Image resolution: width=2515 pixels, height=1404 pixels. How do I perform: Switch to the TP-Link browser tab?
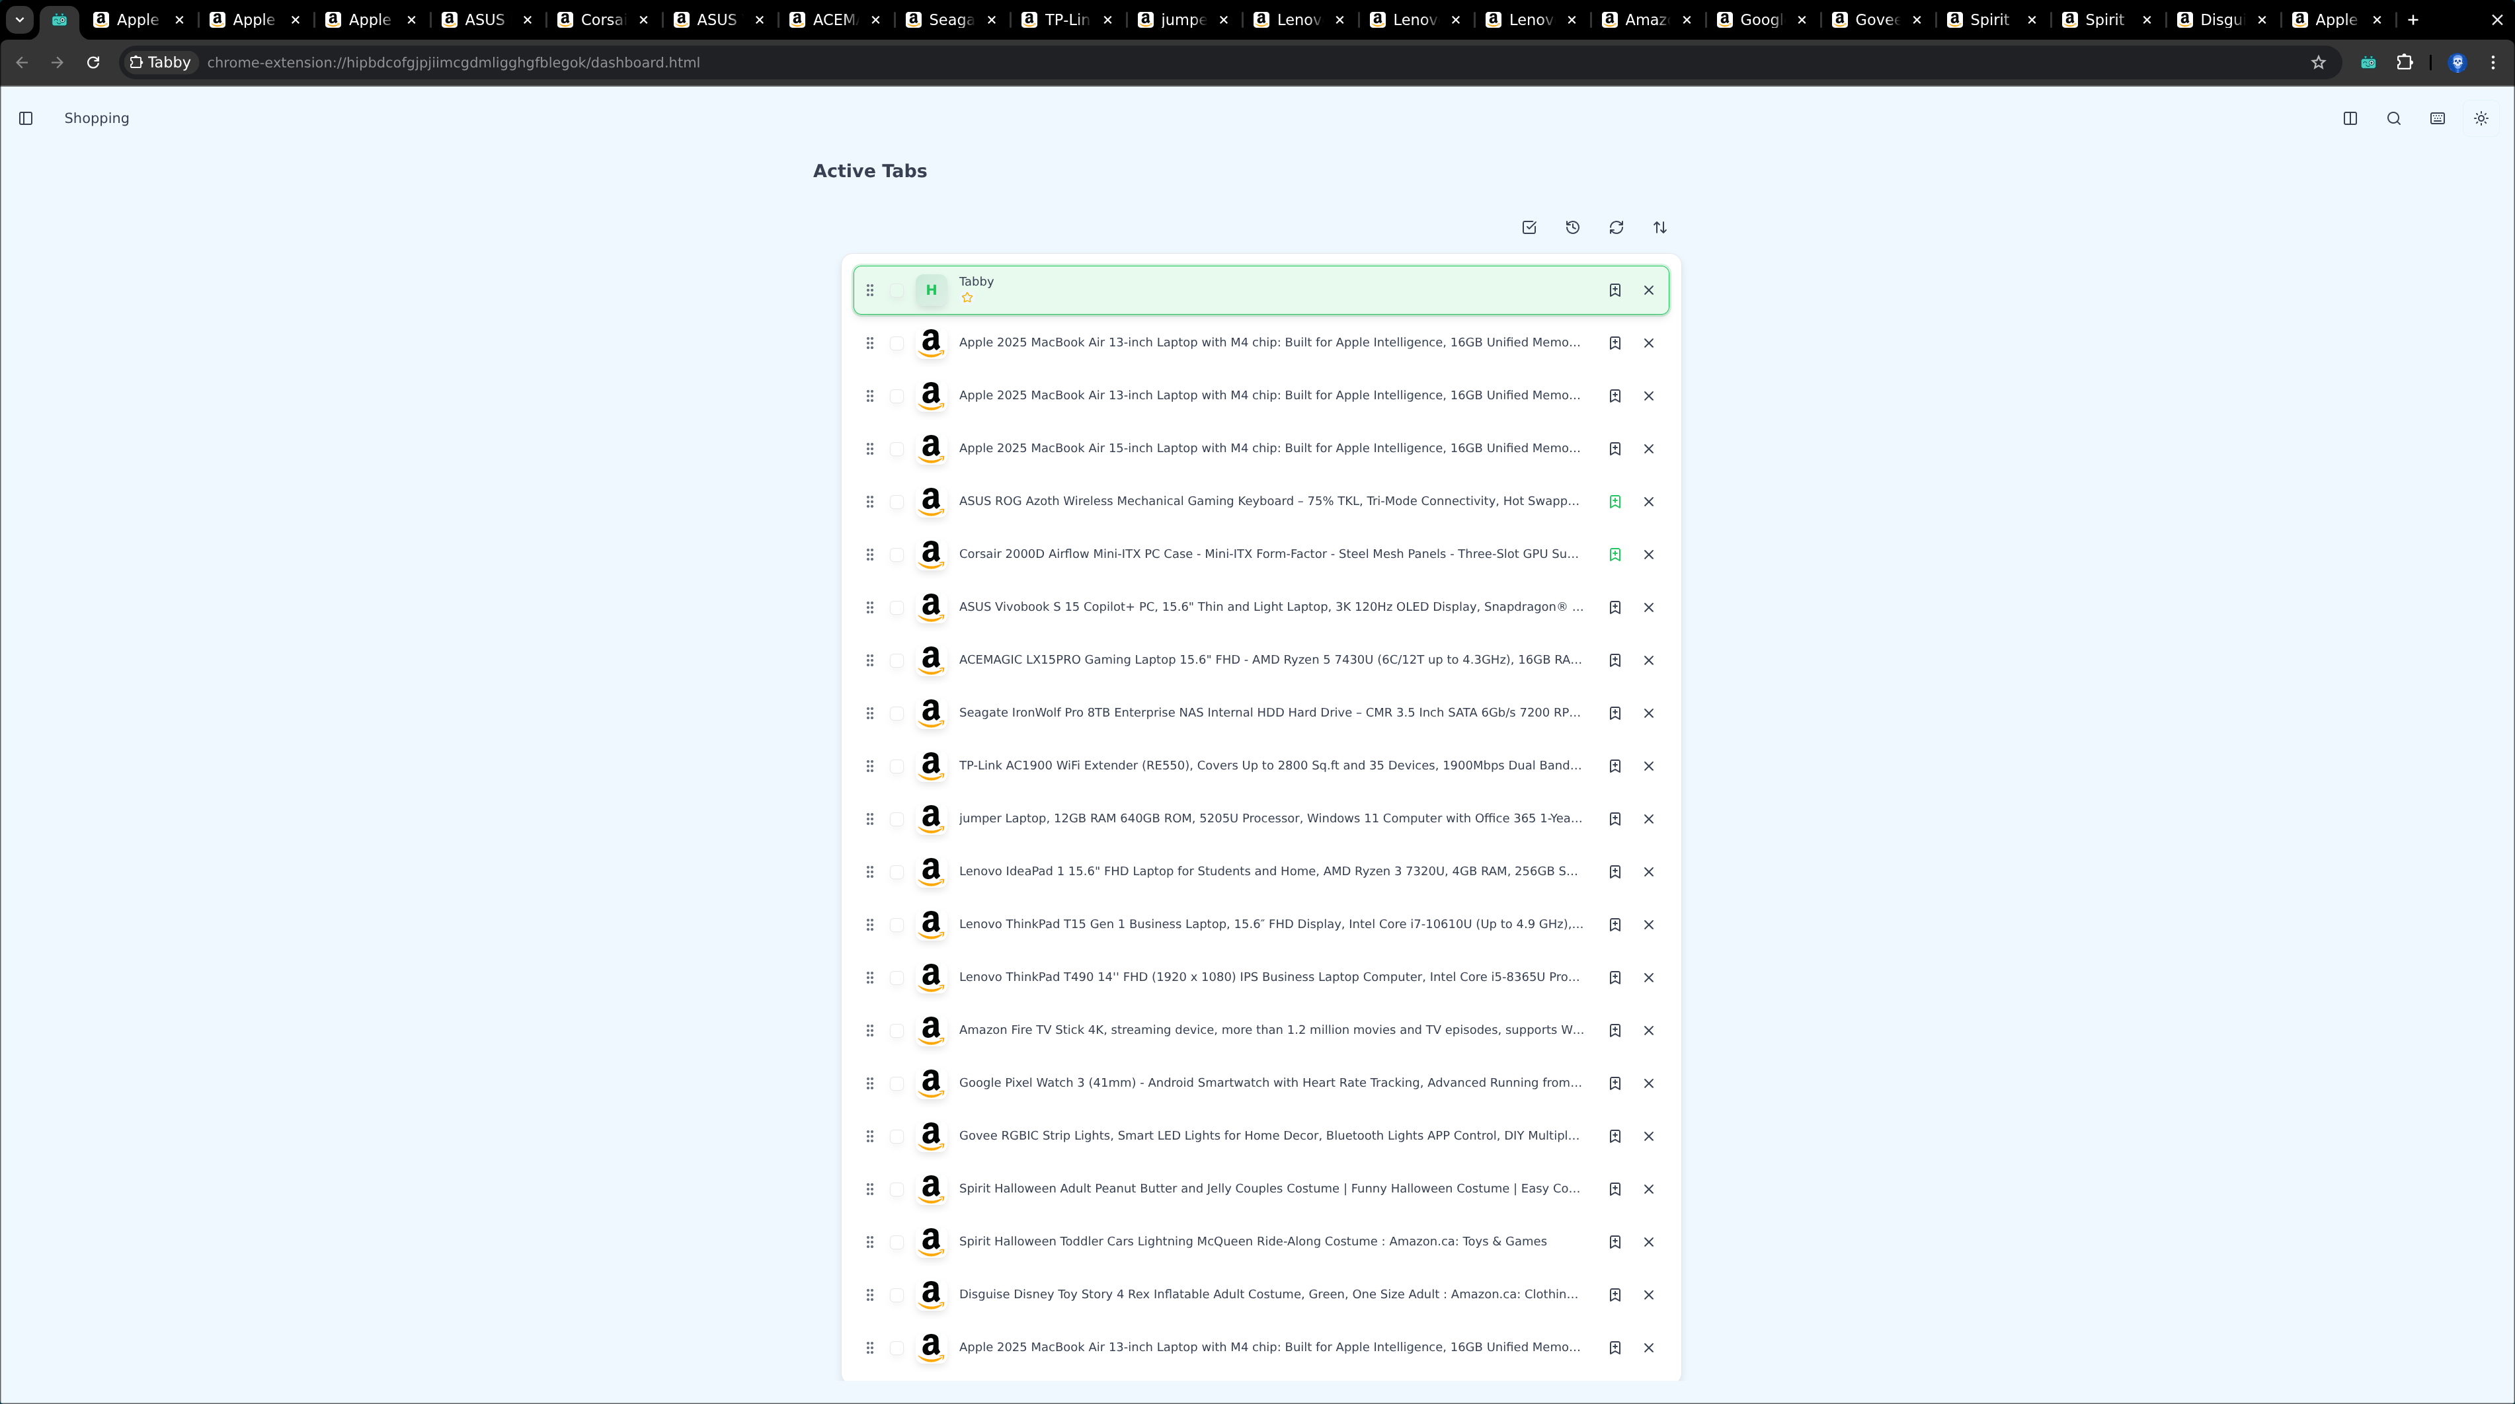1065,20
